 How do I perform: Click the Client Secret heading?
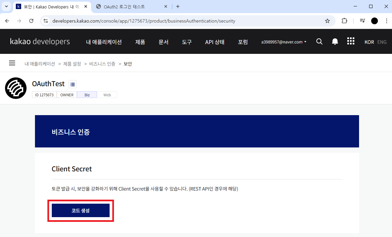click(x=72, y=169)
